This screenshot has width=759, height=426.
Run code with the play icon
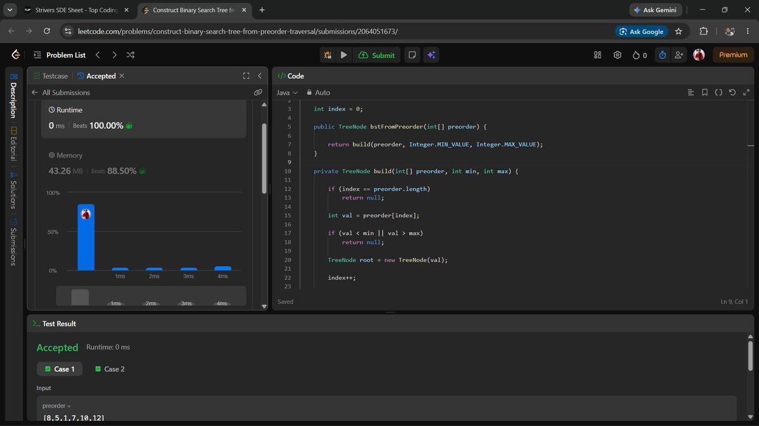click(343, 55)
